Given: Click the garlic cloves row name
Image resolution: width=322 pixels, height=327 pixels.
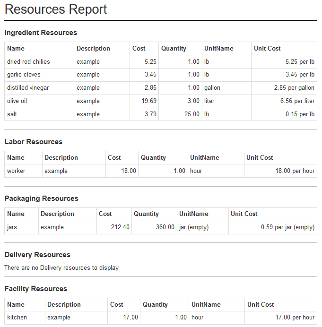Looking at the screenshot, I should point(24,75).
